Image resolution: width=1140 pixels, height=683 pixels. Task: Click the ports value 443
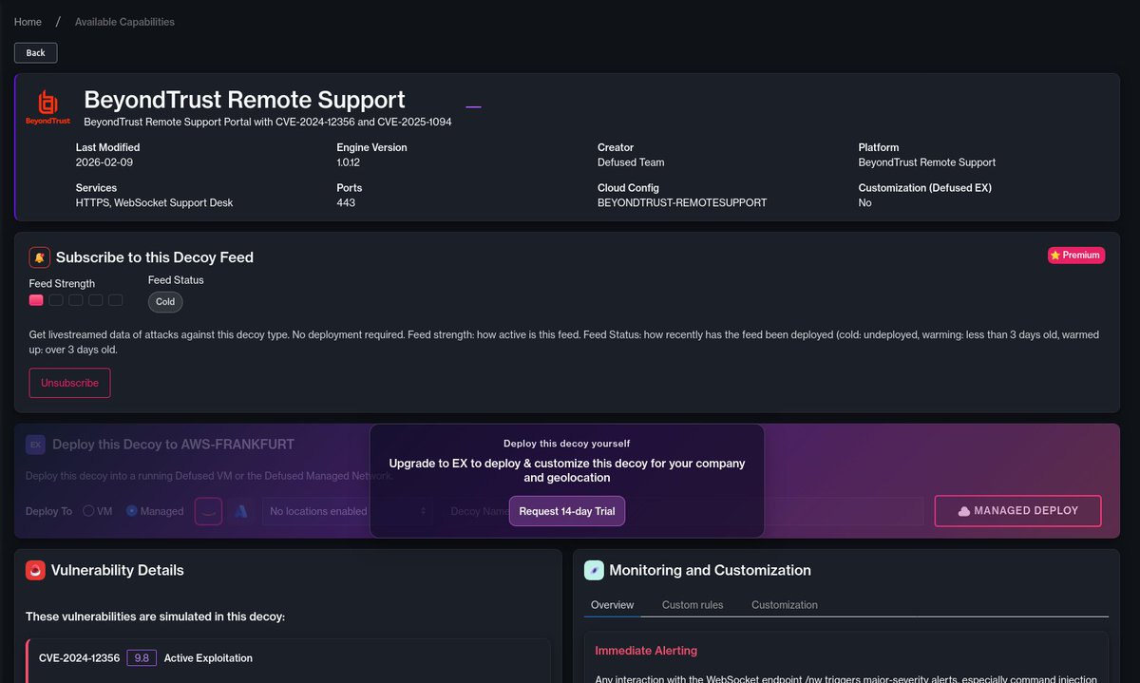346,202
